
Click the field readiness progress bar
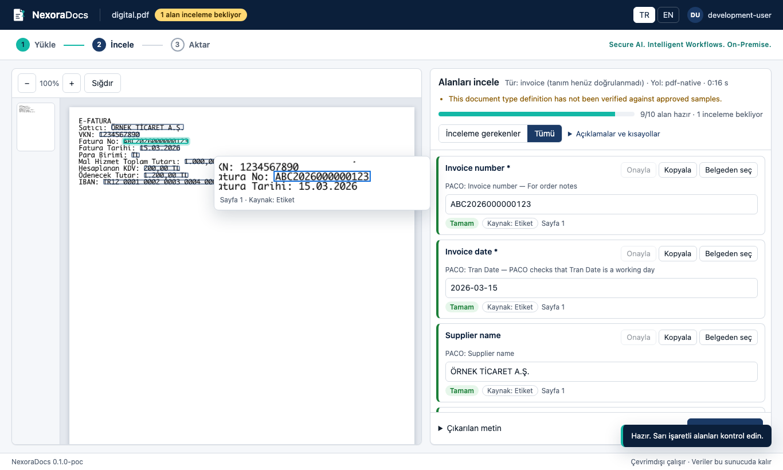click(536, 114)
